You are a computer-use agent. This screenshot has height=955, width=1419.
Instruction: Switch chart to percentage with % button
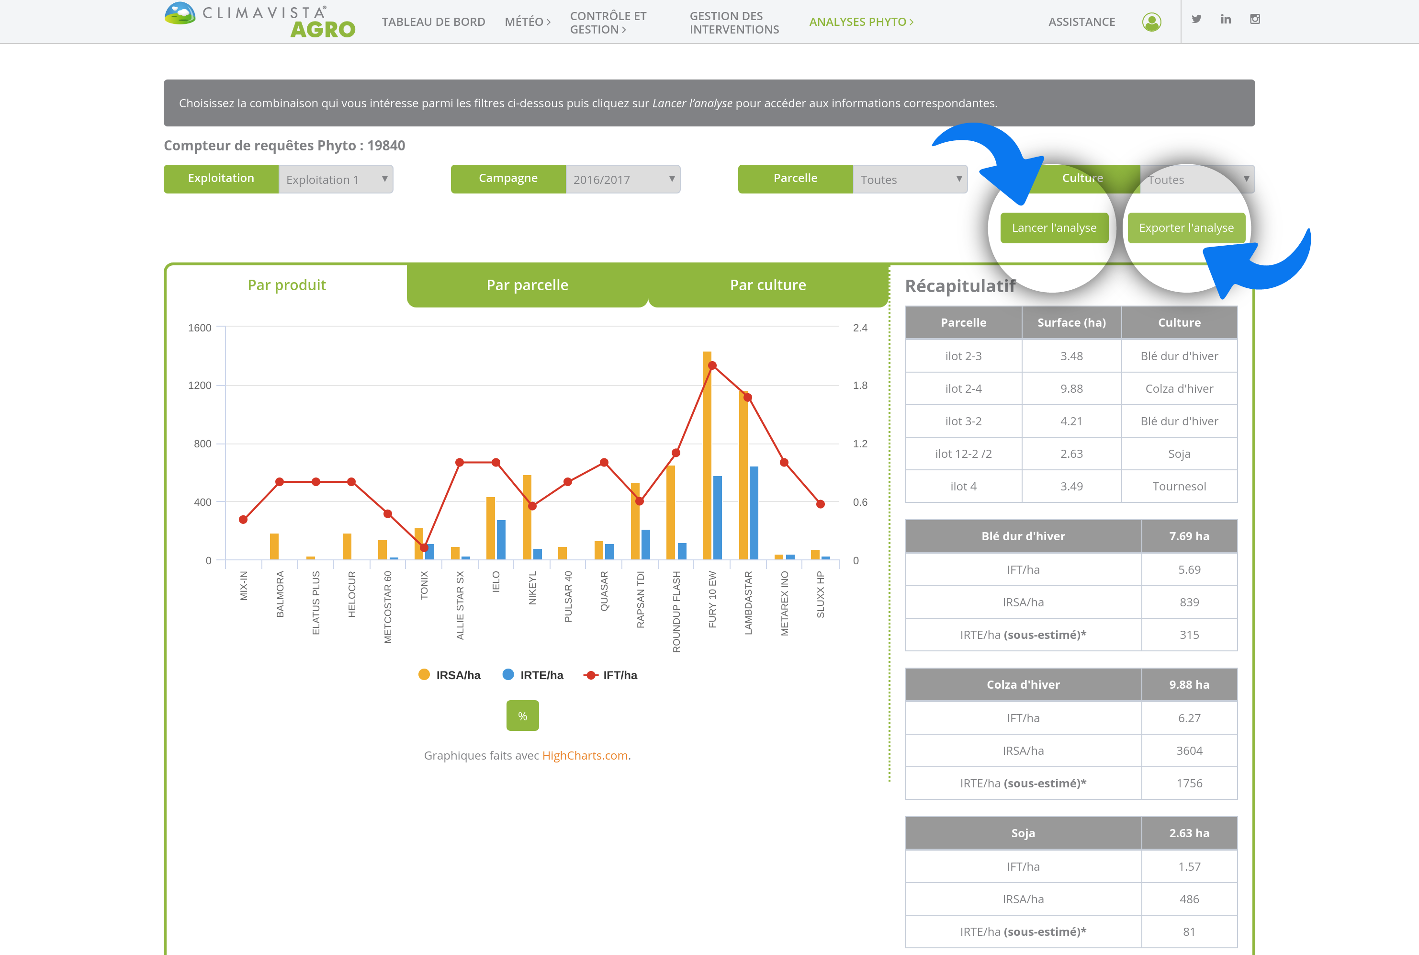(522, 716)
